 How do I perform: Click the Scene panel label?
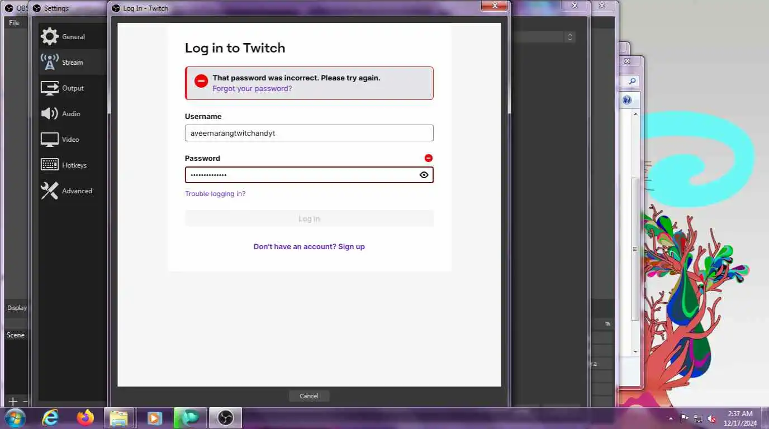[16, 335]
